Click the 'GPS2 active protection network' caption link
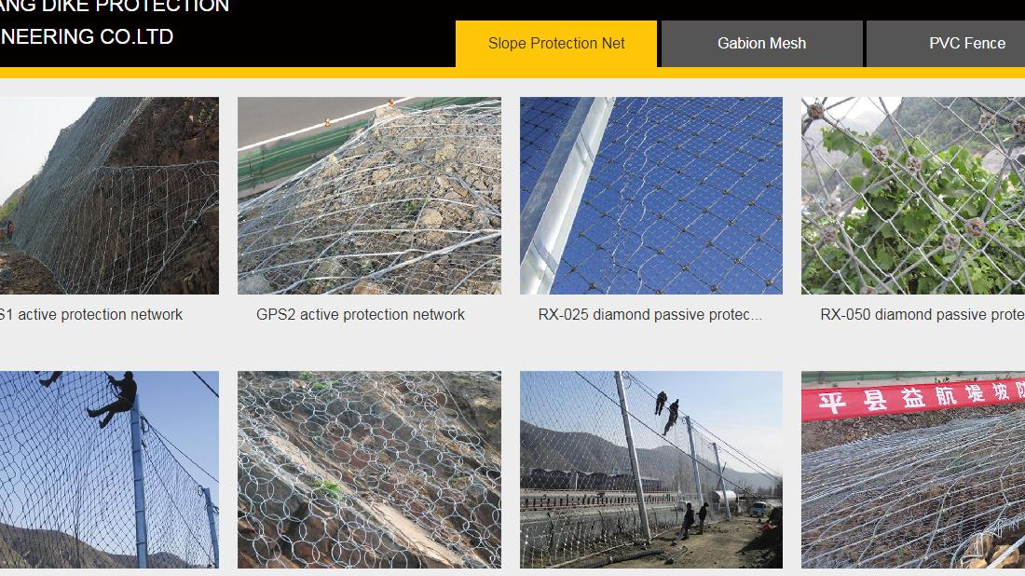The width and height of the screenshot is (1025, 576). 361,314
